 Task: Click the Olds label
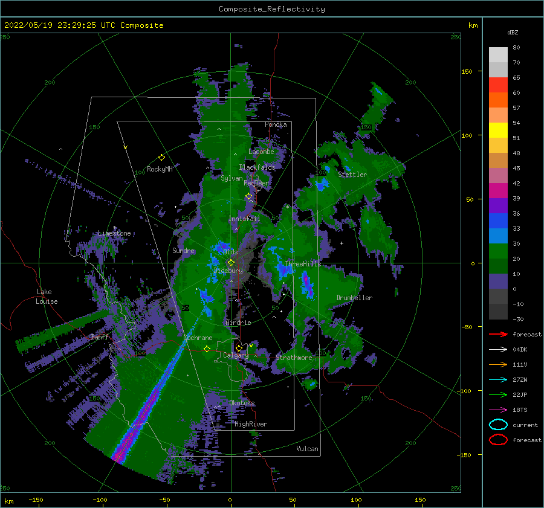(x=230, y=251)
